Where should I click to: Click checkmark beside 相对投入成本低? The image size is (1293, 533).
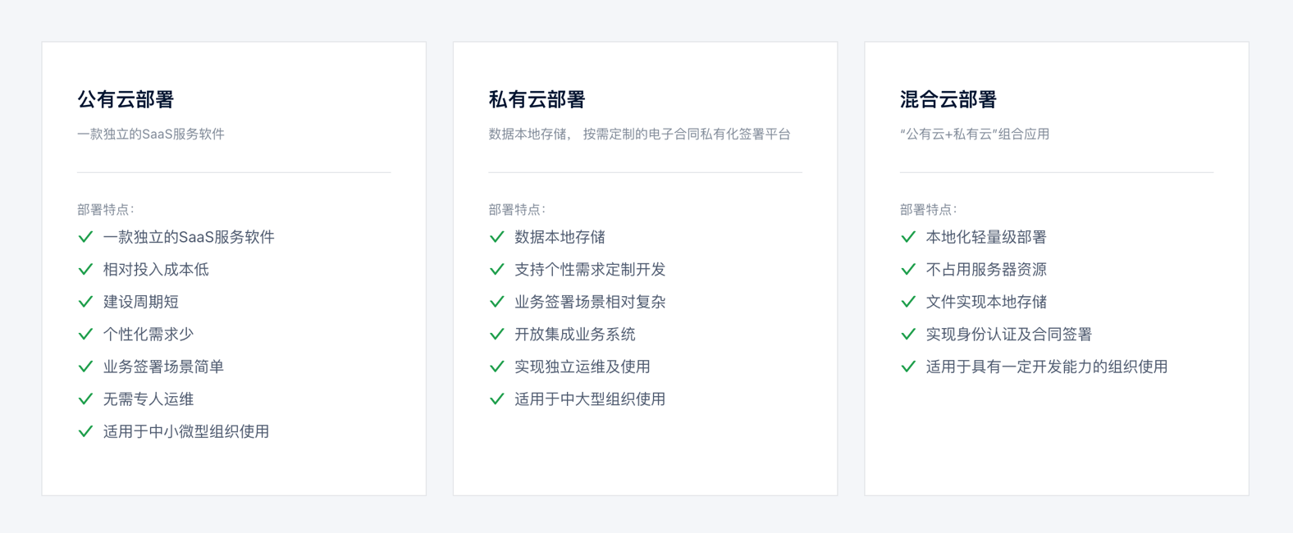[85, 270]
